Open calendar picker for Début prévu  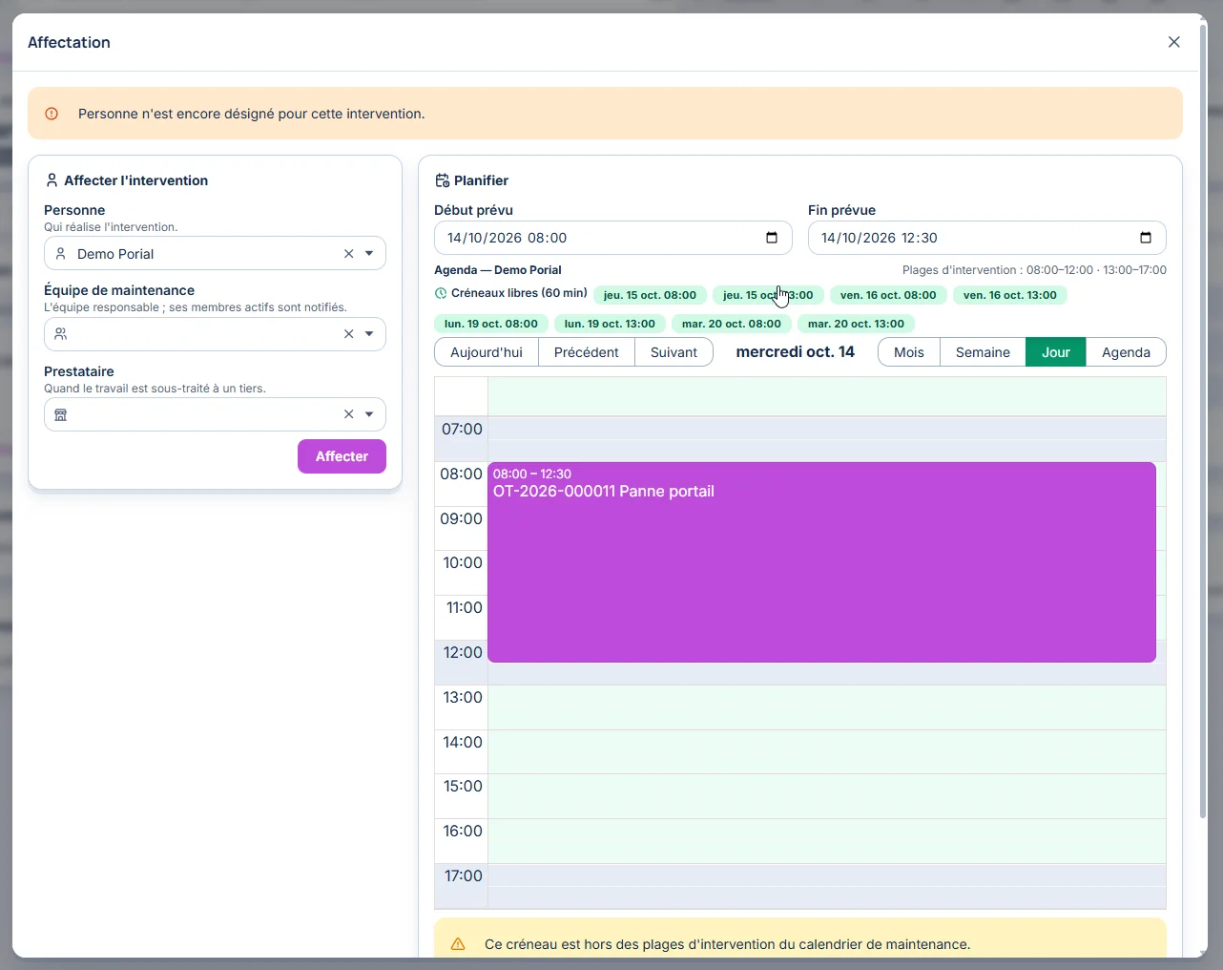point(772,238)
